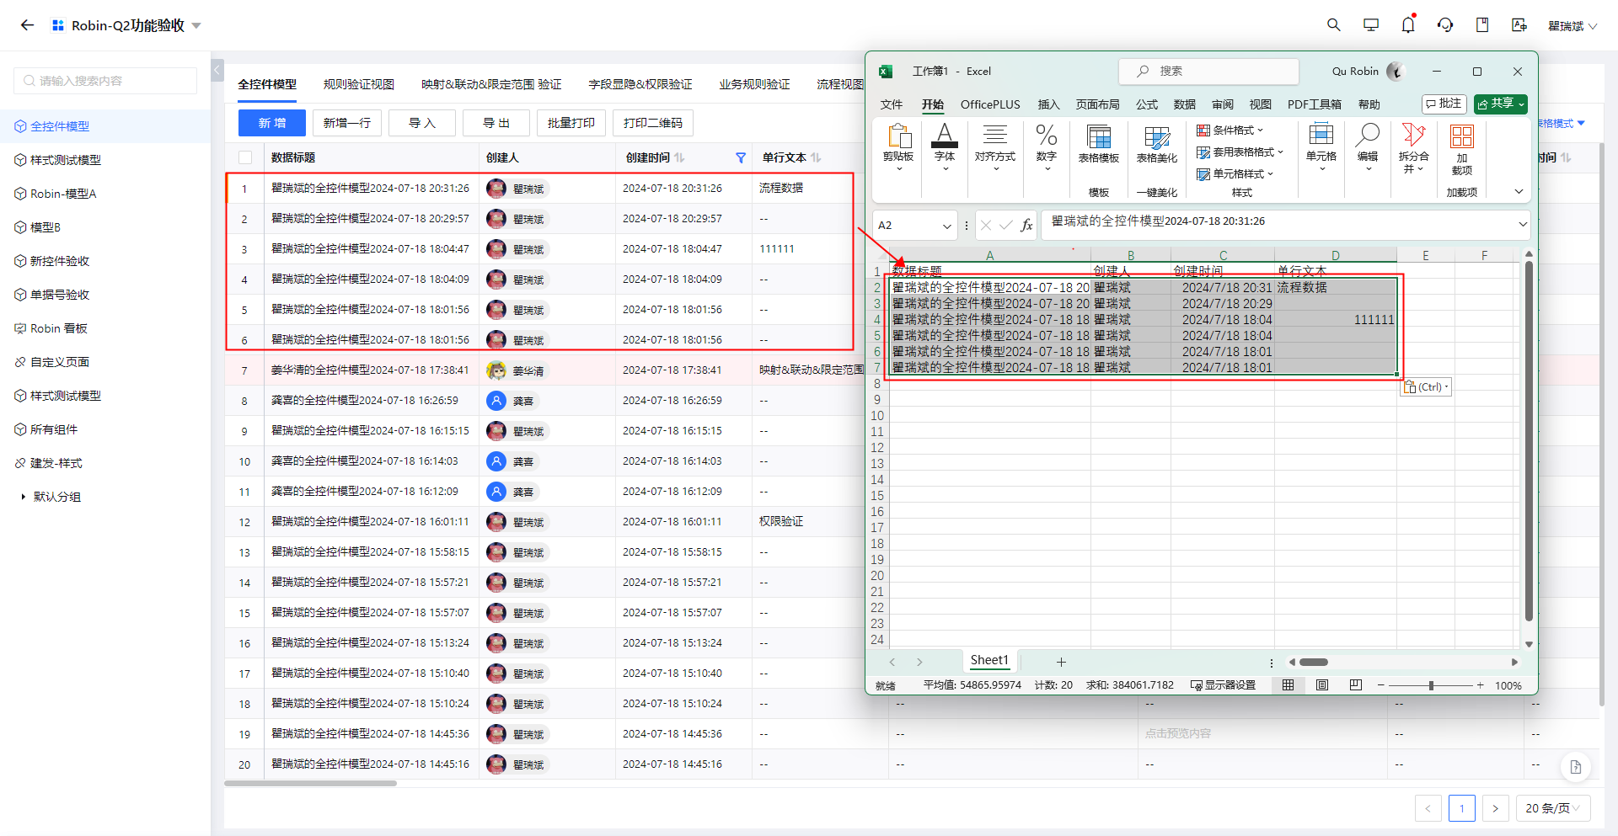Image resolution: width=1618 pixels, height=836 pixels.
Task: Expand the 默认分组 tree group
Action: pyautogui.click(x=23, y=497)
